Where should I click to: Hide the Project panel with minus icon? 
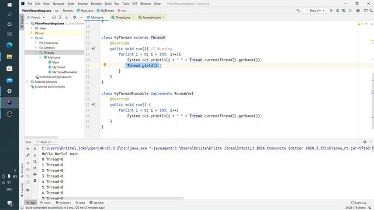click(81, 17)
